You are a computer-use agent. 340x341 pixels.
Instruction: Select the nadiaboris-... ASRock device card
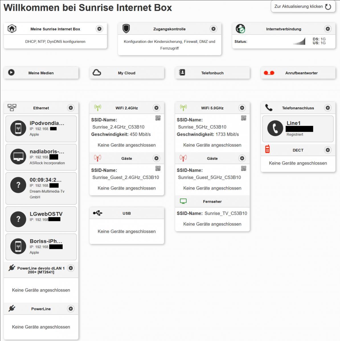click(x=41, y=157)
